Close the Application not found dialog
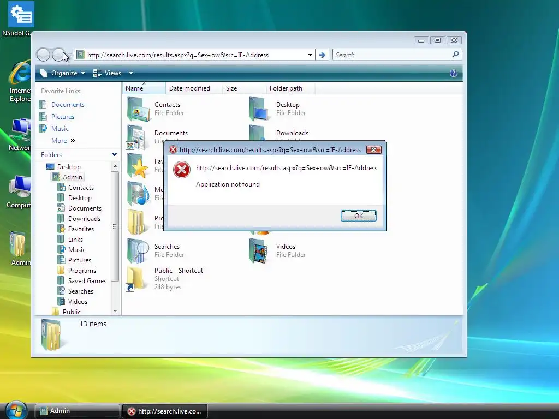Screen dimensions: 559x419 coord(373,149)
